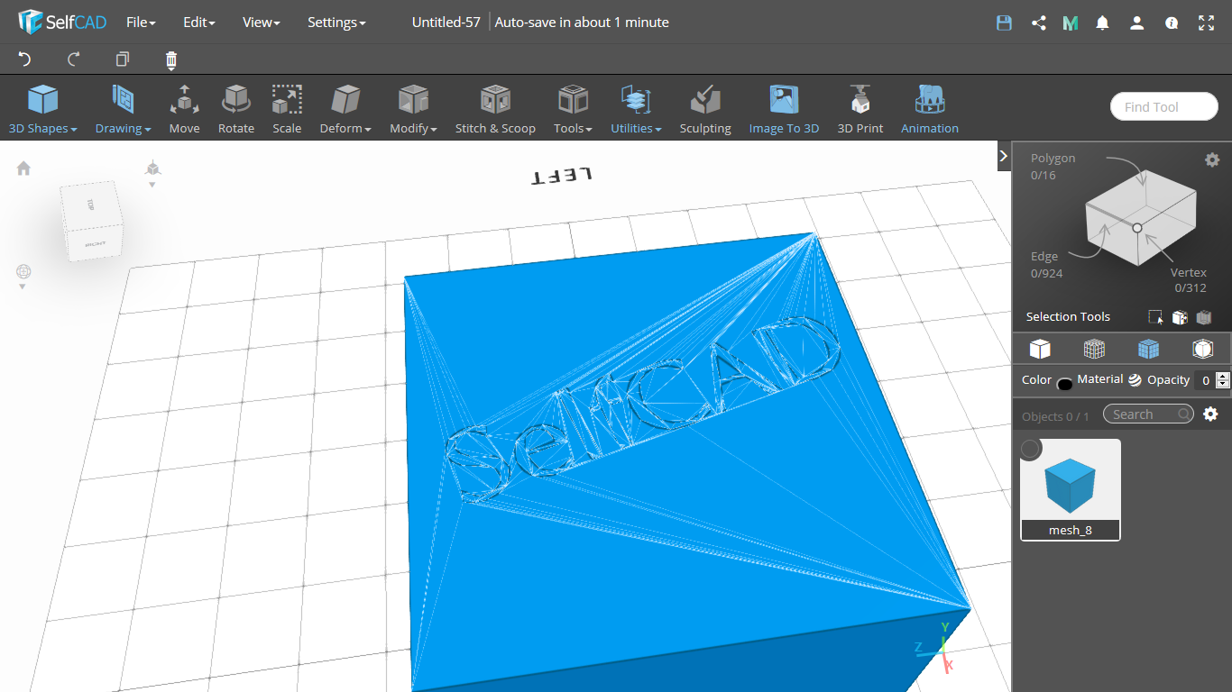Image resolution: width=1232 pixels, height=692 pixels.
Task: Choose the last greyed selection tool icon
Action: pos(1203,317)
